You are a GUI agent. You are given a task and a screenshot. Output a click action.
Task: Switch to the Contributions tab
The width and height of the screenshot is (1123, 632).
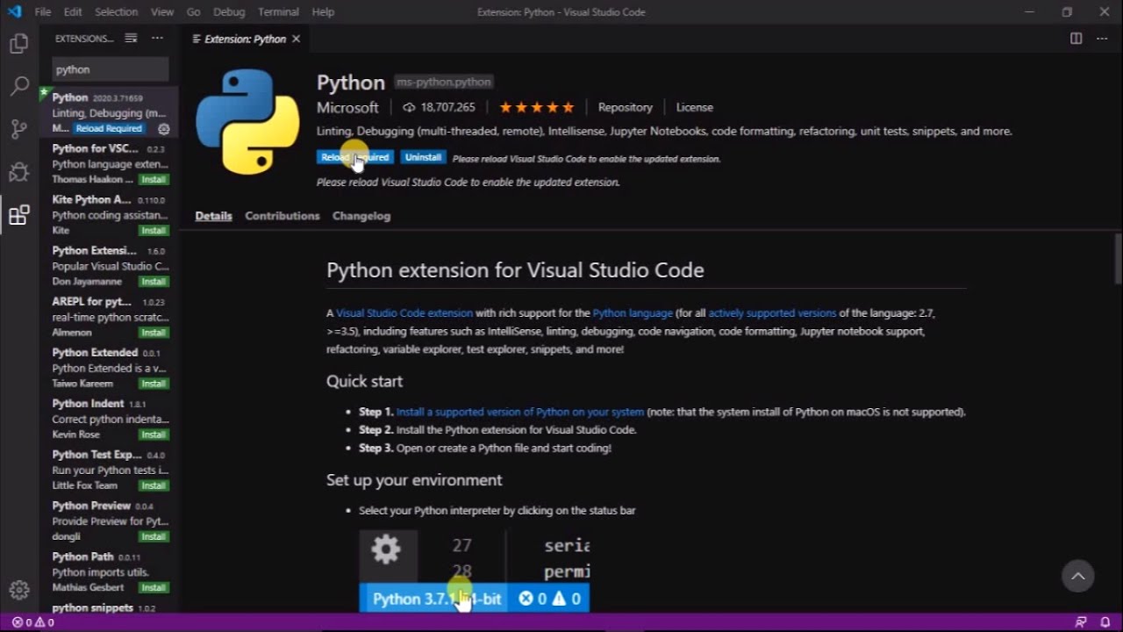pos(283,216)
